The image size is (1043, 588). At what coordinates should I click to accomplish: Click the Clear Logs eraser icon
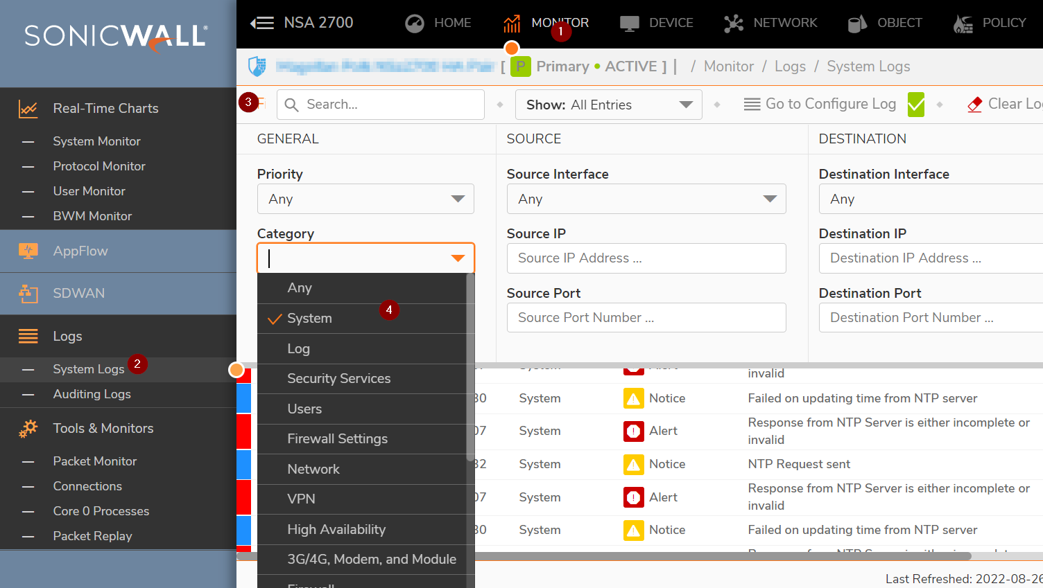click(975, 105)
